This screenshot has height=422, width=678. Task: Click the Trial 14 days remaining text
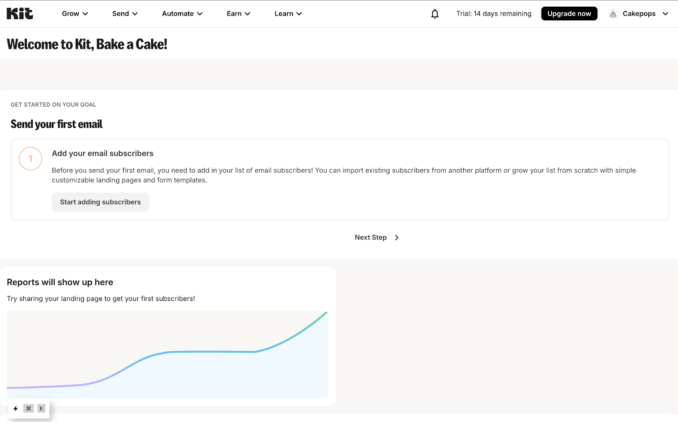tap(494, 14)
